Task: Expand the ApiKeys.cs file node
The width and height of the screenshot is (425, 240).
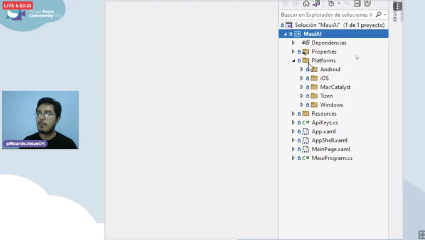Action: pos(293,122)
